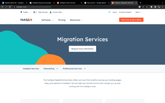
Task: Reload the page with the refresh icon
Action: tap(10, 7)
